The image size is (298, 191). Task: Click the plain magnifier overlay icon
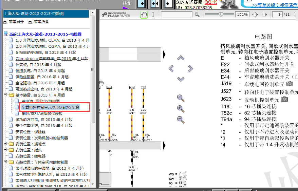point(181,98)
